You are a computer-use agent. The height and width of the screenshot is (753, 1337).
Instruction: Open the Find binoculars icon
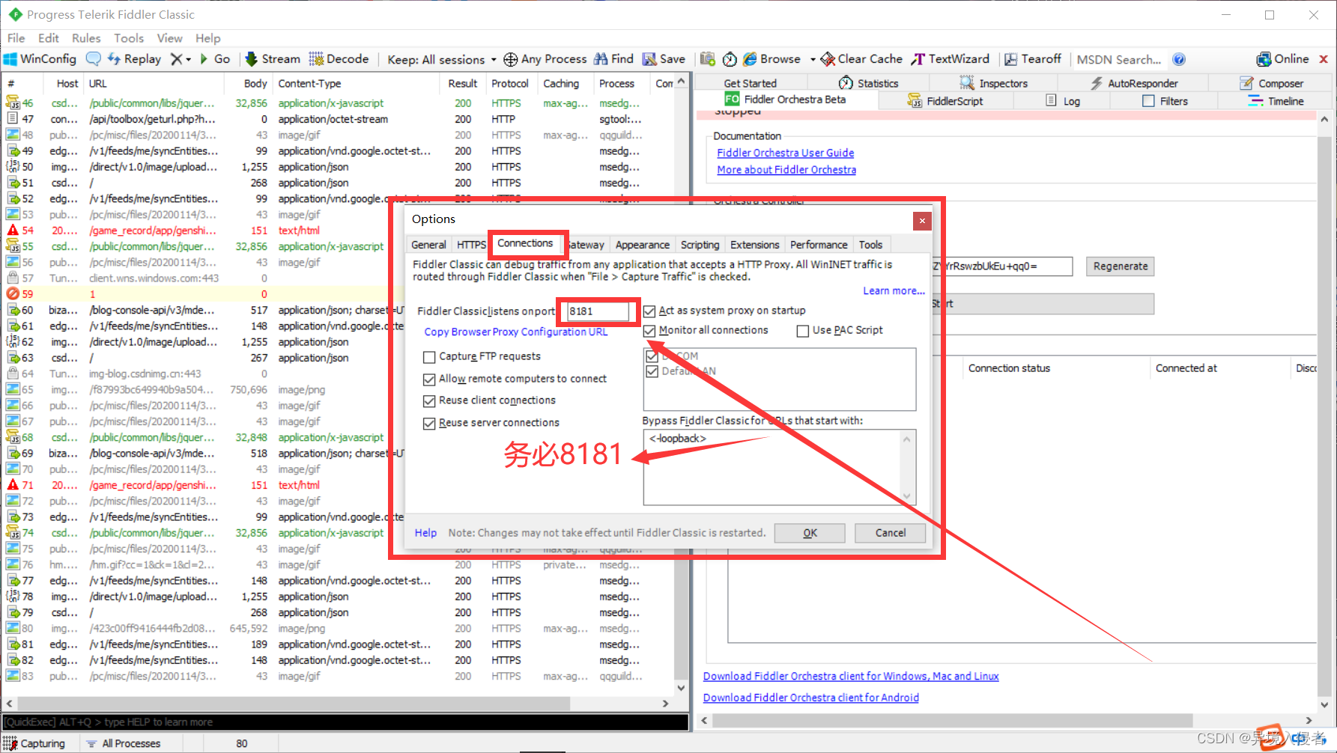[x=601, y=58]
